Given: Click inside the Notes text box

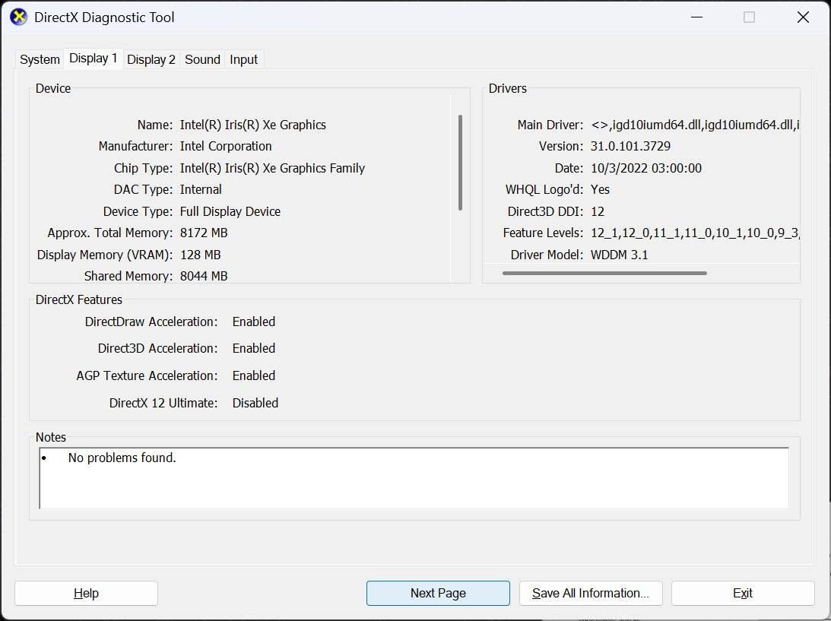Looking at the screenshot, I should pyautogui.click(x=414, y=478).
